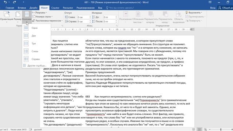Click the proofing check icon in status bar
The height and width of the screenshot is (131, 233).
[31, 130]
